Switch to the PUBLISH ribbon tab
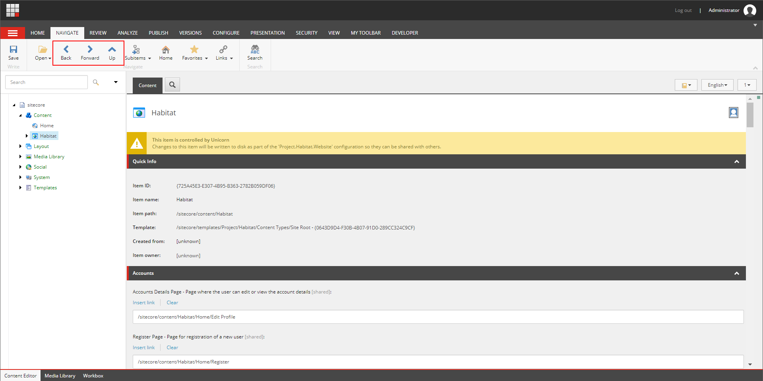 (x=159, y=33)
